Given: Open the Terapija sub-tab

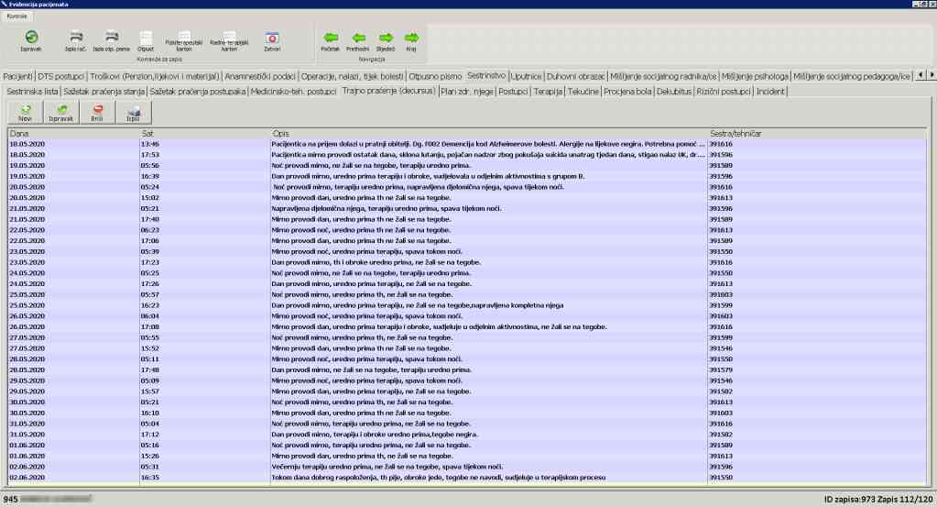Looking at the screenshot, I should [548, 92].
